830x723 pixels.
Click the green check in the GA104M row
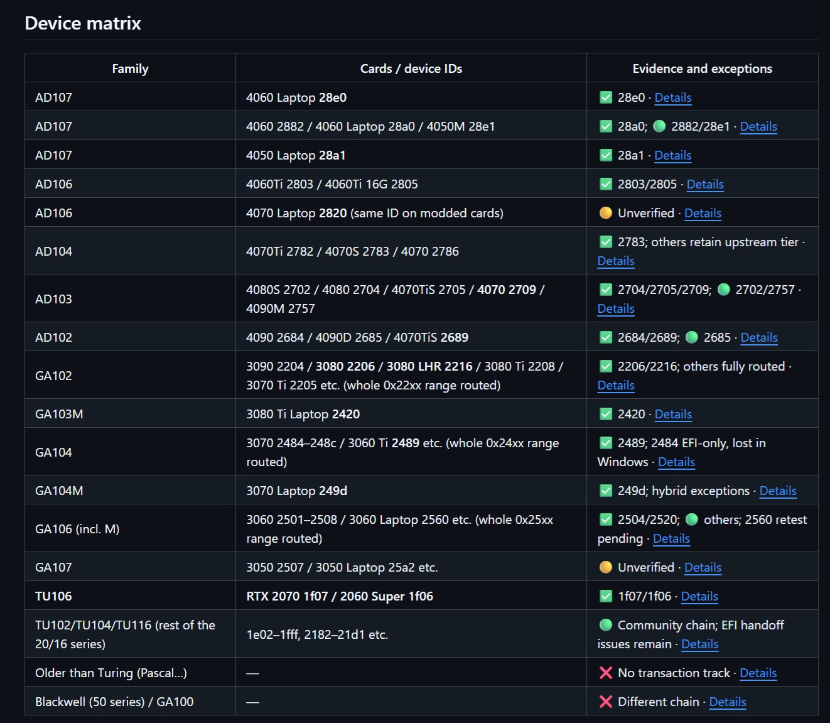(606, 491)
